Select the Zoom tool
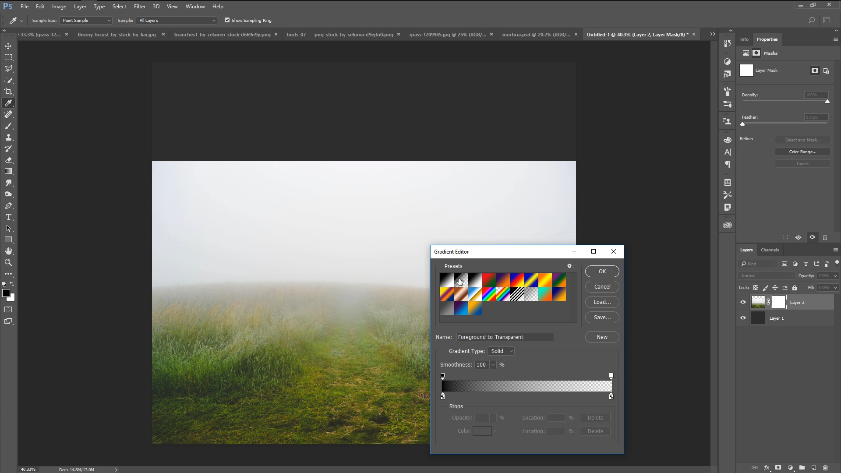 [x=8, y=263]
